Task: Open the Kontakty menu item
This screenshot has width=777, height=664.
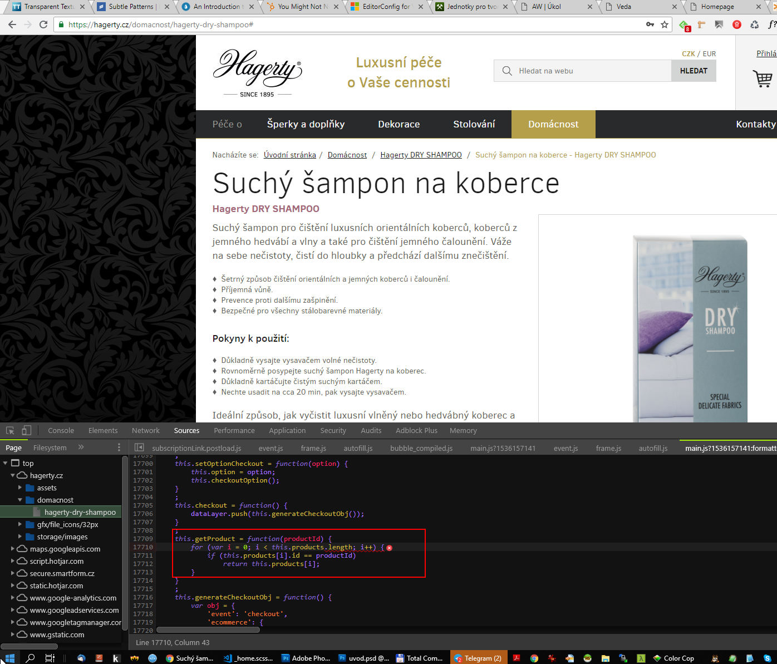Action: pos(756,124)
